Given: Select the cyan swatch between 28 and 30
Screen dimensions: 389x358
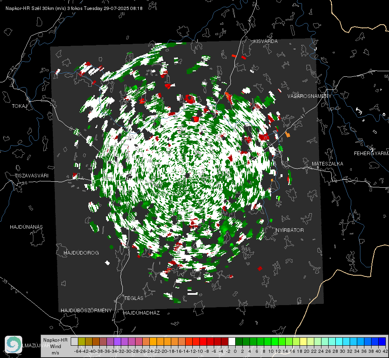Looking at the screenshot, I should [339, 341].
